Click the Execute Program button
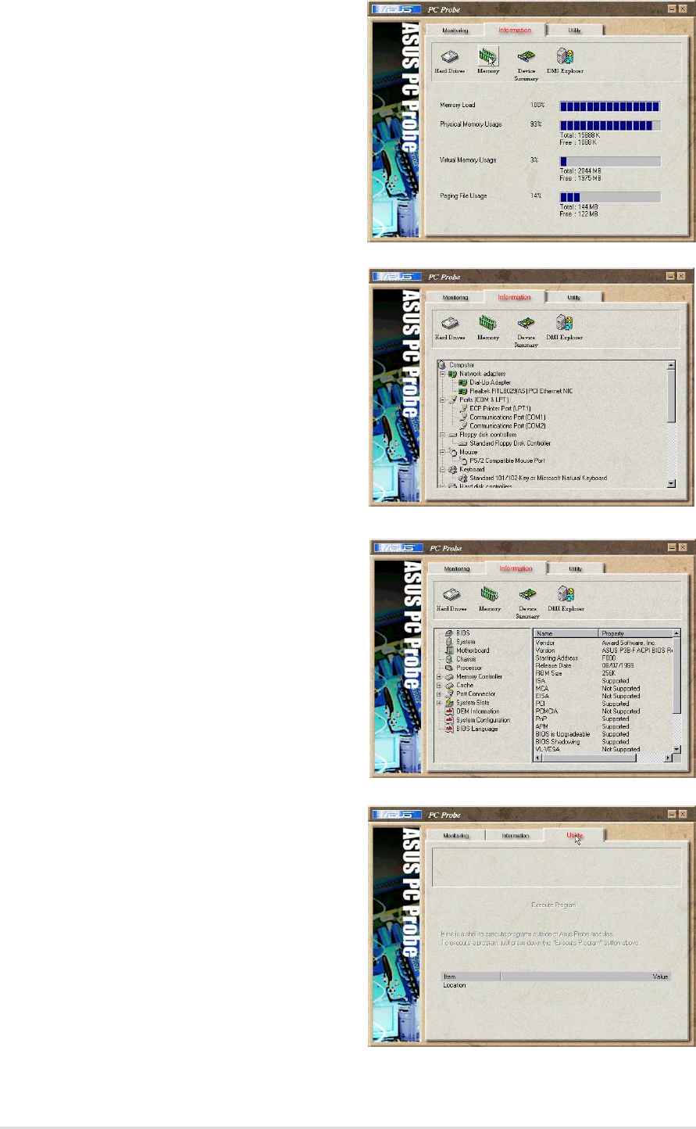Screen dimensions: 696x1129 554,905
